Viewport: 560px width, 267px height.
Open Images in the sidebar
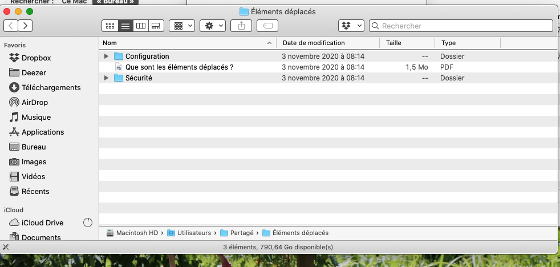pyautogui.click(x=27, y=162)
